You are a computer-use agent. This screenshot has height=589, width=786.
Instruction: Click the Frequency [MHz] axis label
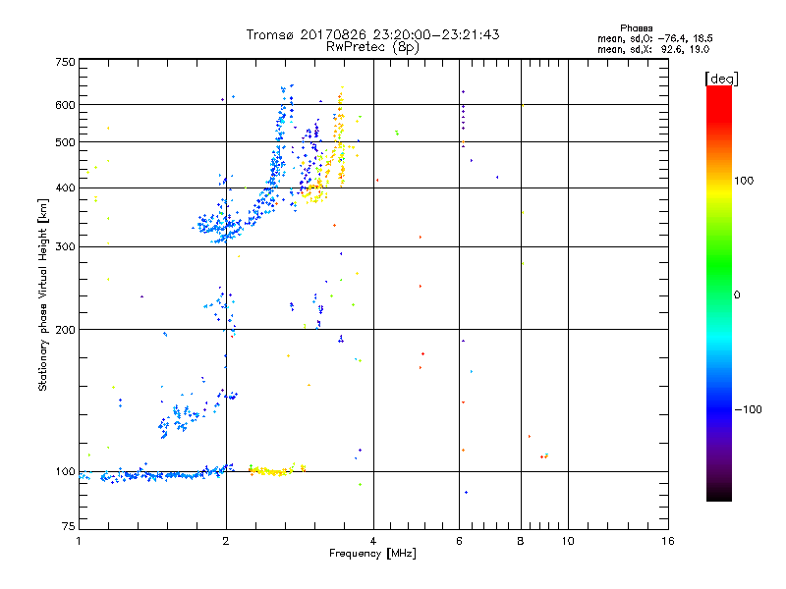(372, 555)
